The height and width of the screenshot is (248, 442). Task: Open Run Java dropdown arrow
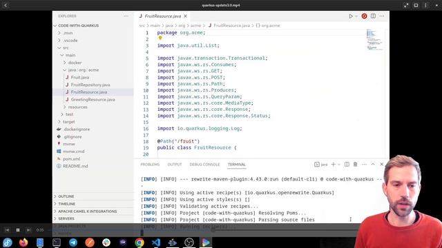[356, 17]
